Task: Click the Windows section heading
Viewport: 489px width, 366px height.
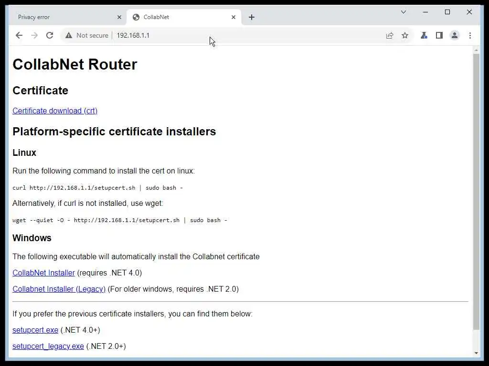Action: (32, 238)
